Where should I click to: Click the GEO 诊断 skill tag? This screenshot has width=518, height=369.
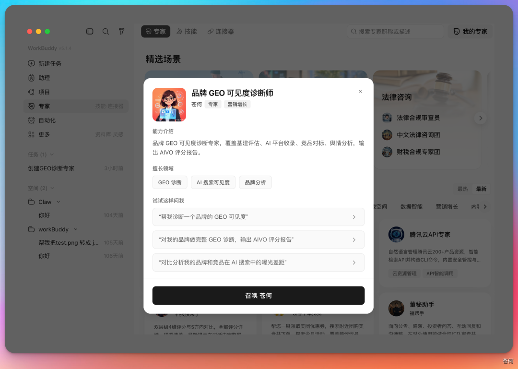click(170, 182)
